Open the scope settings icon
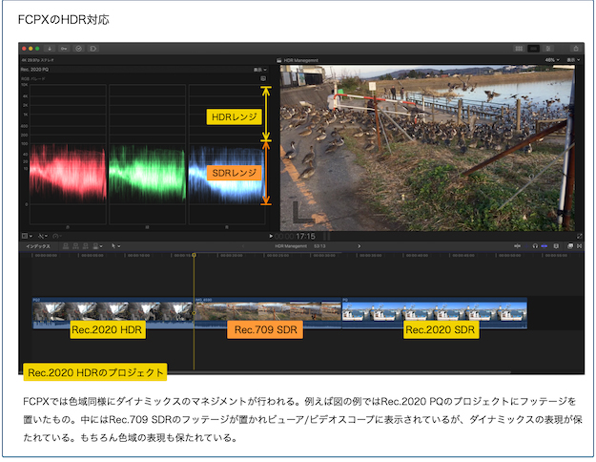This screenshot has height=462, width=596. point(263,78)
